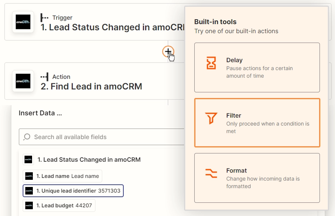Viewport: 335px width, 216px height.
Task: Insert the Unique lead identifier 3571303 field
Action: tap(73, 191)
